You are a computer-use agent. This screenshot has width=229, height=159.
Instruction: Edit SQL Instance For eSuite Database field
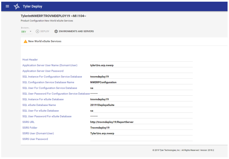click(141, 99)
